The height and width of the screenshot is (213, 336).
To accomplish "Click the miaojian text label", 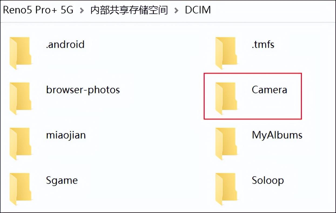I will point(66,135).
